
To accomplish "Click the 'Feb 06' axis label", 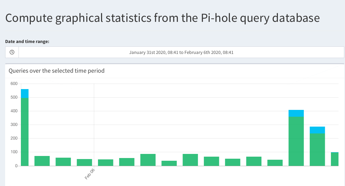I will click(x=89, y=174).
